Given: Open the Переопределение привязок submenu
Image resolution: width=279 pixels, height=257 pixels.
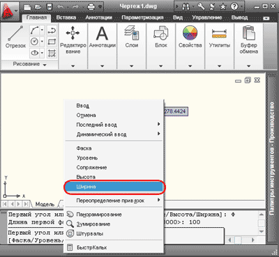Looking at the screenshot, I should tap(114, 201).
